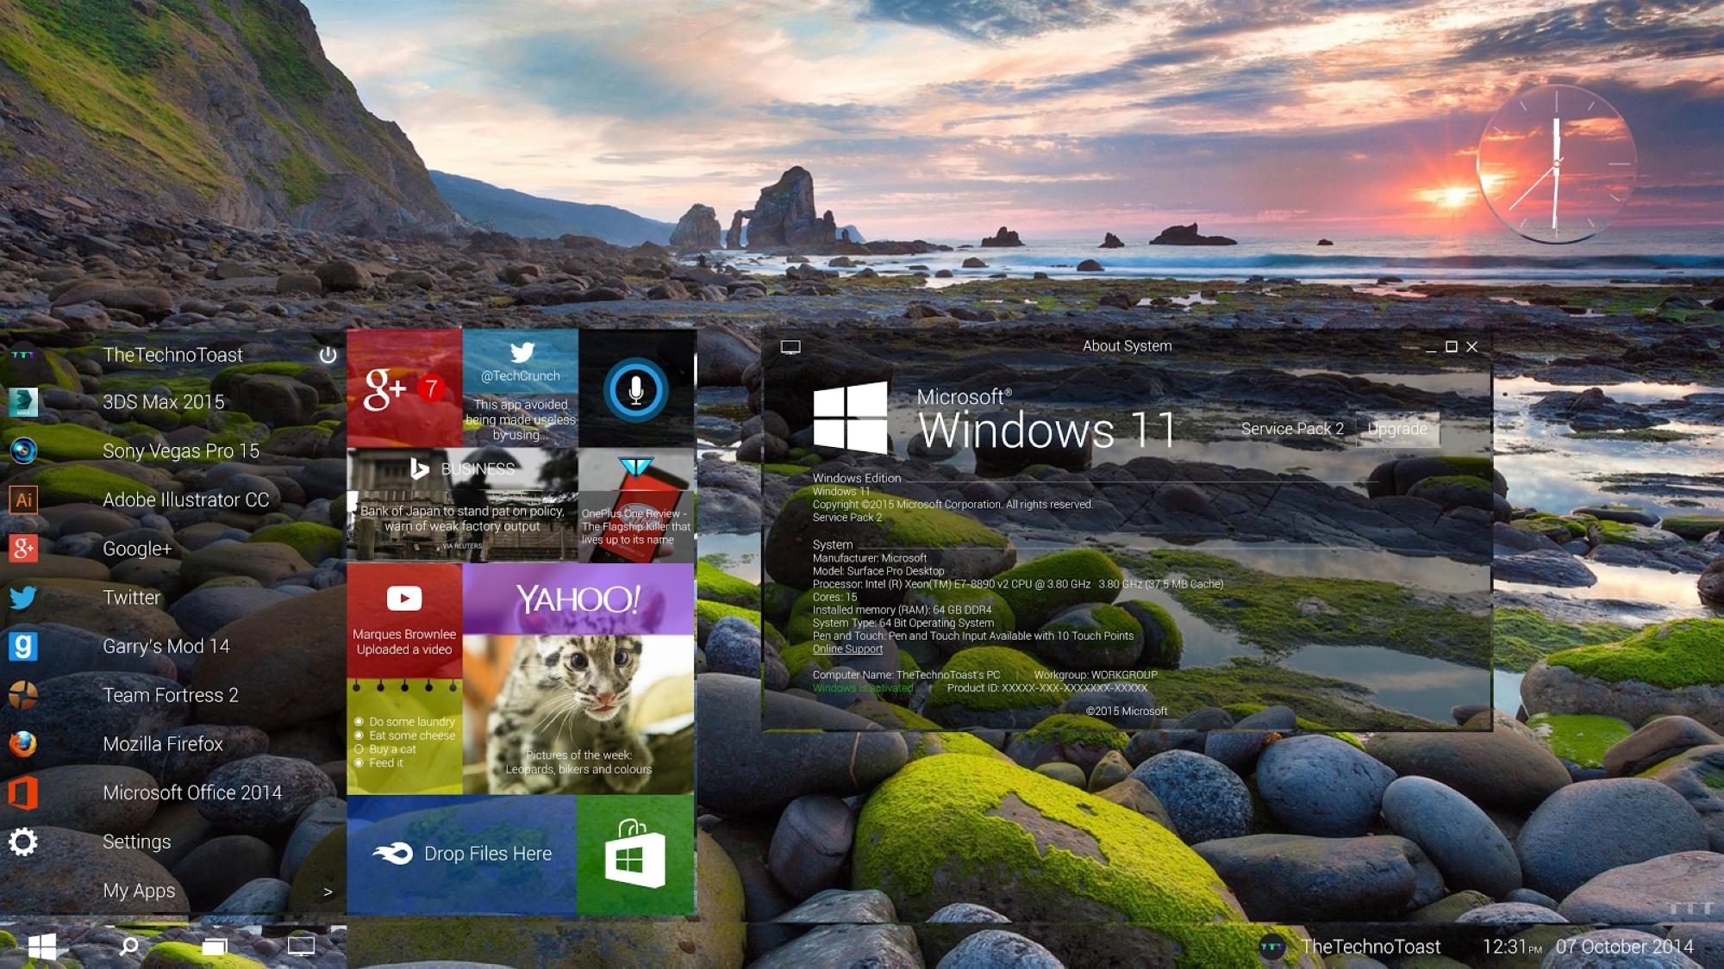1724x969 pixels.
Task: Click the monitor icon in About System title bar
Action: click(790, 347)
